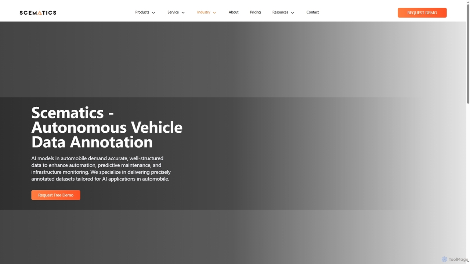Open the Products menu

coord(142,12)
